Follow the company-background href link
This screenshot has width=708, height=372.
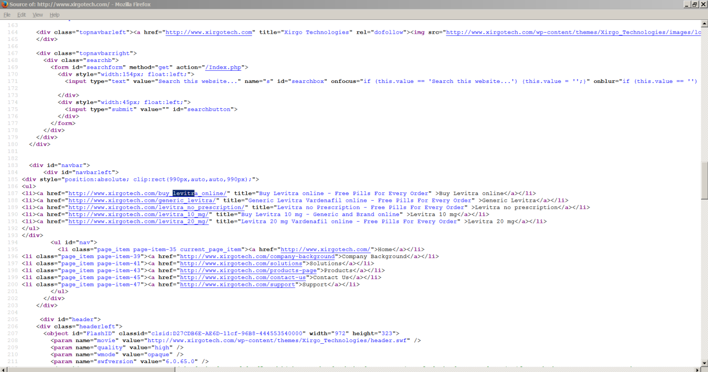coord(258,256)
